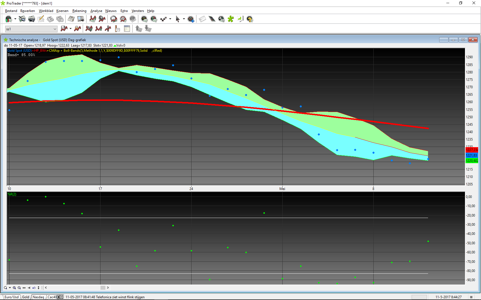Click the jump-to-end arrow icon
Image resolution: width=481 pixels, height=300 pixels.
click(x=29, y=288)
